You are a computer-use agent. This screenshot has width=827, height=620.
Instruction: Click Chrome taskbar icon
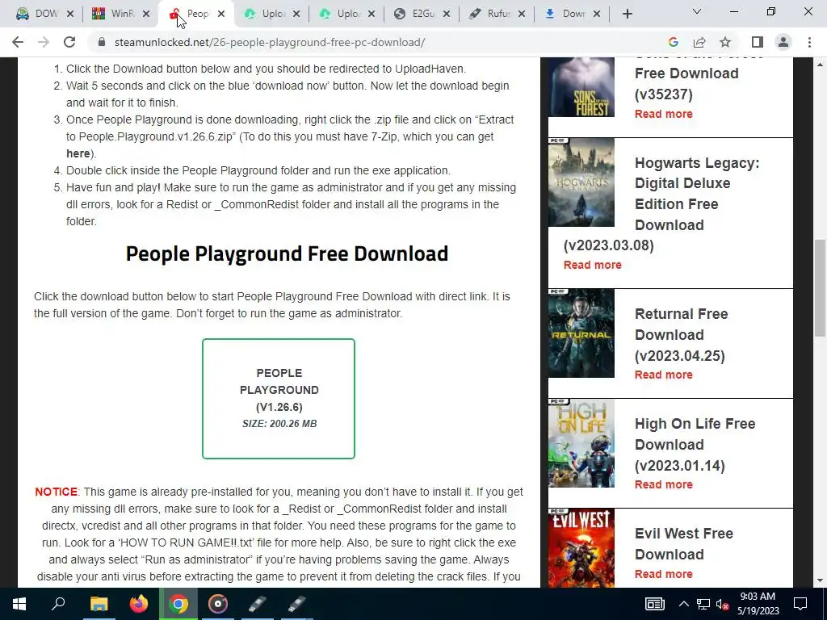178,604
